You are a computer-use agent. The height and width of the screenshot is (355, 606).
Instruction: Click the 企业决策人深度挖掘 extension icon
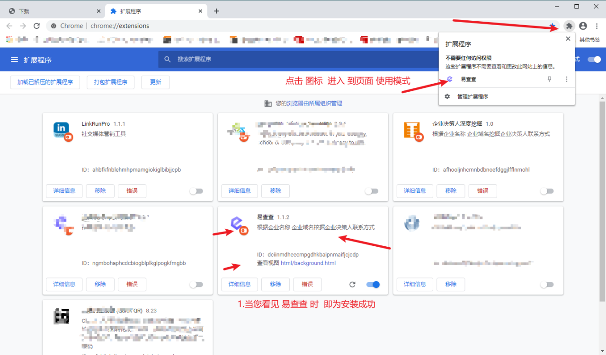pos(413,131)
